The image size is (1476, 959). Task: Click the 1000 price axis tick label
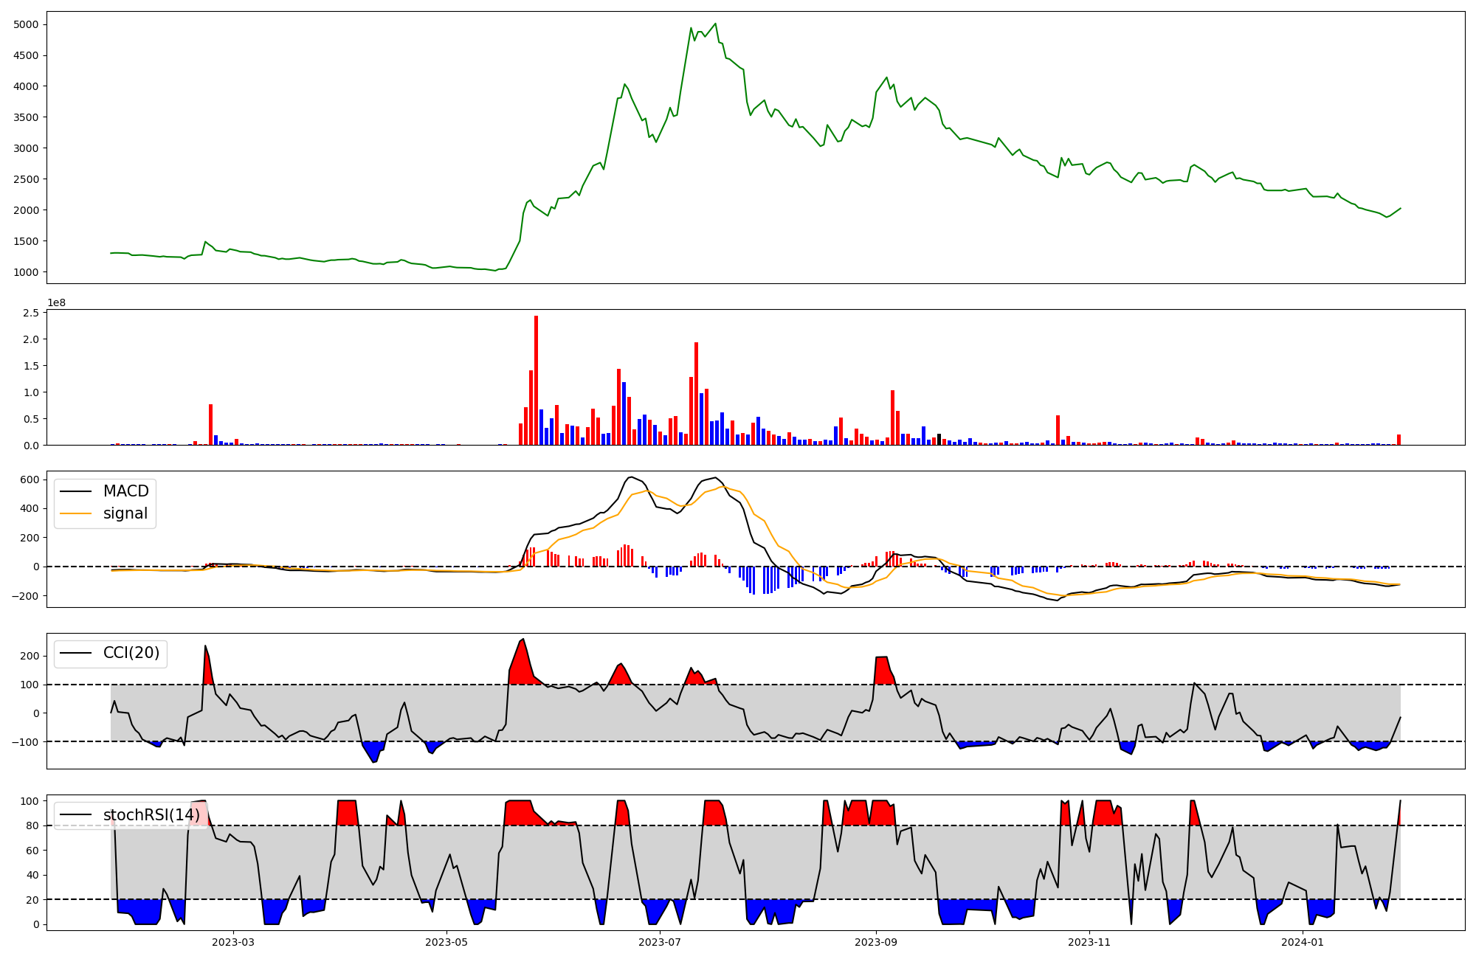point(26,272)
